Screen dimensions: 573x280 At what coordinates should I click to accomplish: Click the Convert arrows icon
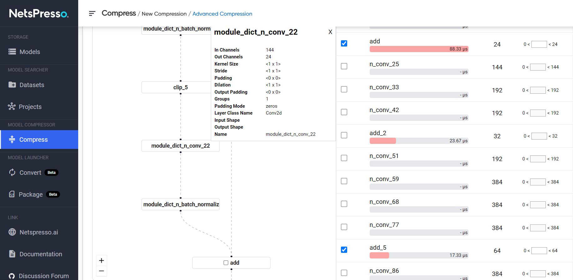[x=12, y=173]
